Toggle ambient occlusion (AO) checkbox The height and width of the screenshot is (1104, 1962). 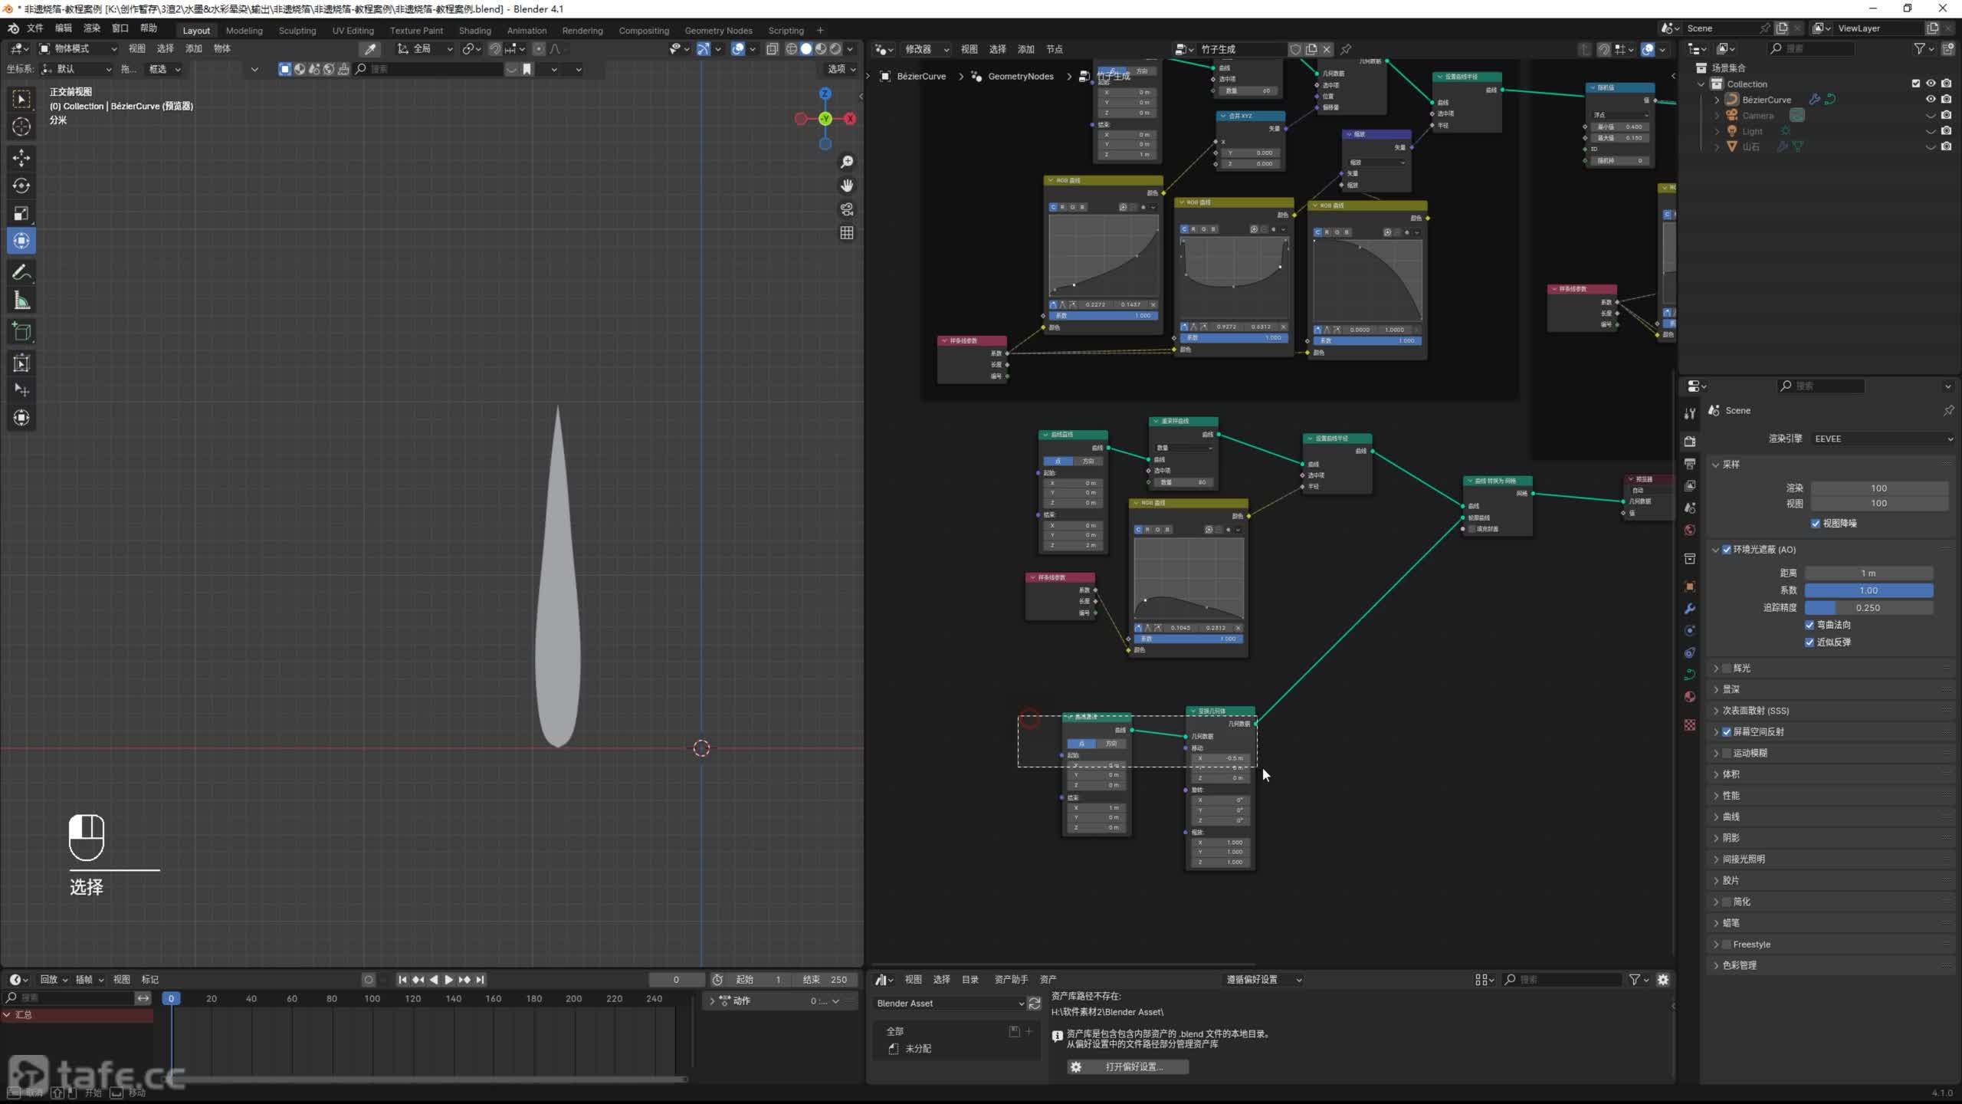(x=1727, y=550)
